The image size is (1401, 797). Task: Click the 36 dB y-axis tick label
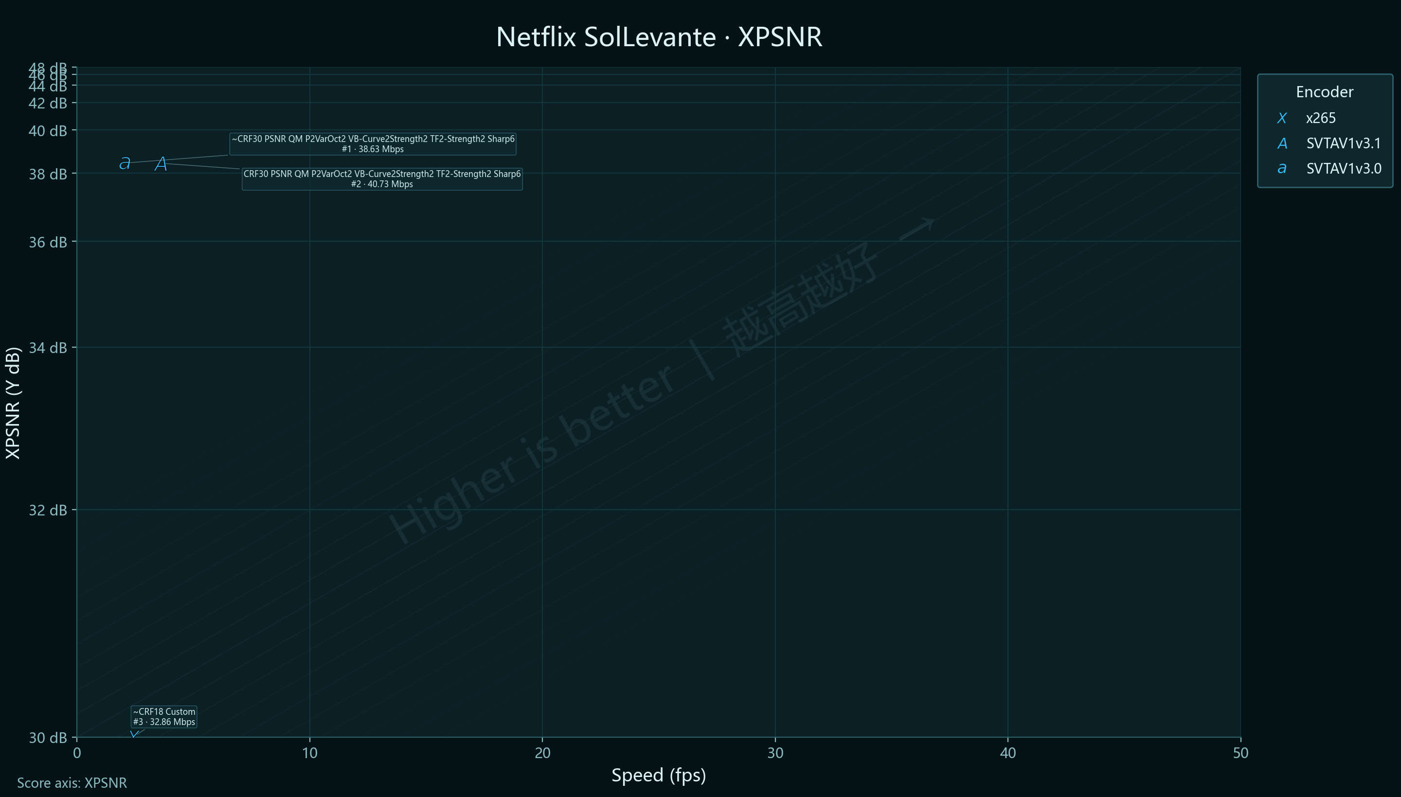(x=48, y=242)
